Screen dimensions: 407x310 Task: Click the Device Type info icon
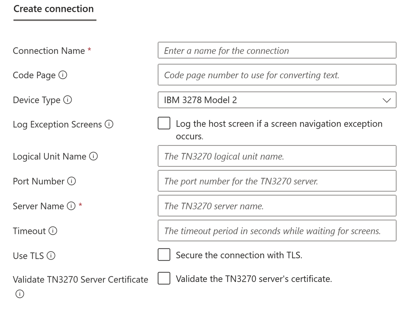[68, 100]
